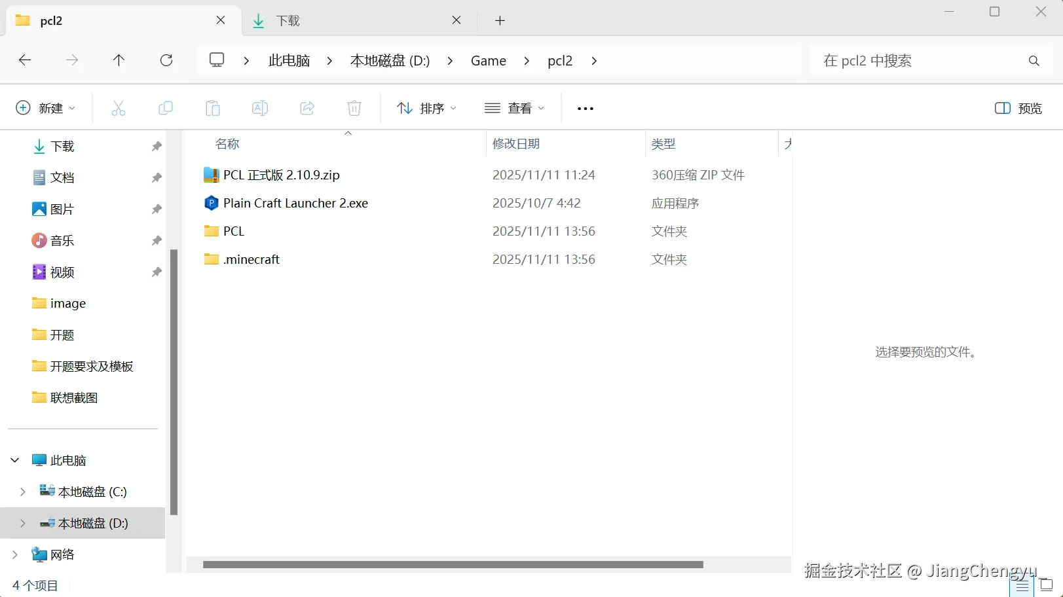Refresh the pcl2 folder view
1063x597 pixels.
coord(166,60)
